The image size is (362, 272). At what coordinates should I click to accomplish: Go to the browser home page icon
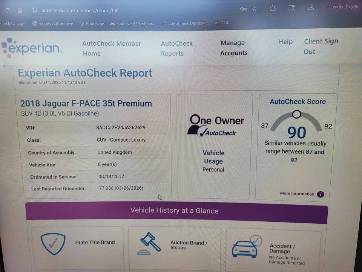tap(20, 10)
